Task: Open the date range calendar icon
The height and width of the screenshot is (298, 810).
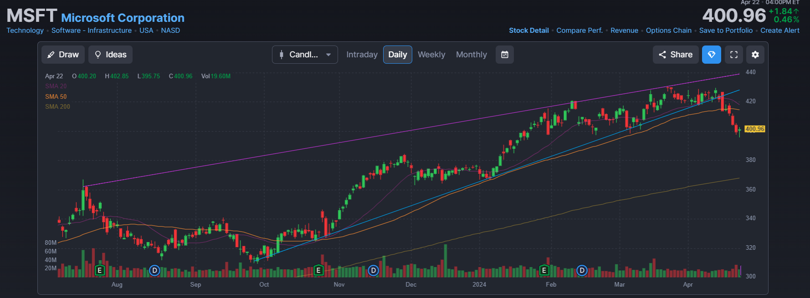Action: click(x=505, y=55)
